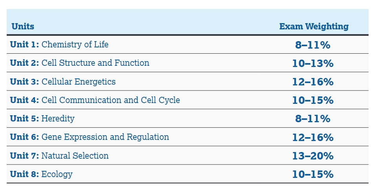Select Unit 8: Ecology row label
Image resolution: width=376 pixels, height=192 pixels.
41,174
